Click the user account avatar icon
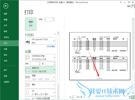The height and width of the screenshot is (100, 135). [133, 6]
